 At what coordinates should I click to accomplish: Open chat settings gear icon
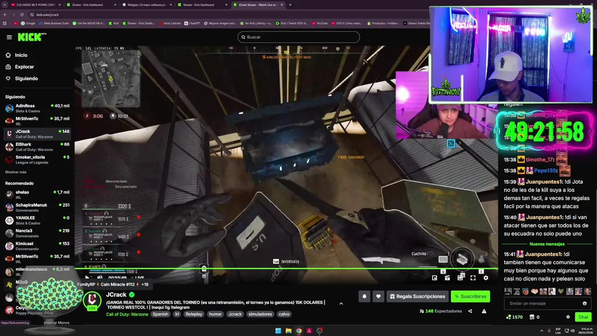(x=568, y=317)
